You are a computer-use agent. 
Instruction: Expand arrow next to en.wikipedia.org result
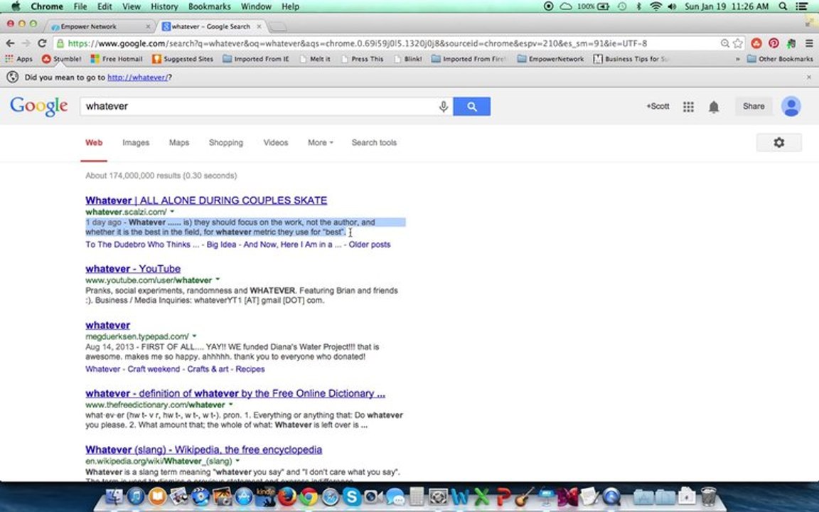coord(237,462)
